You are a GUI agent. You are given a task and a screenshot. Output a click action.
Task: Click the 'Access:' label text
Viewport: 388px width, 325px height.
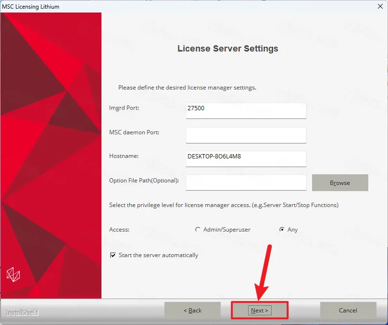[x=119, y=230]
